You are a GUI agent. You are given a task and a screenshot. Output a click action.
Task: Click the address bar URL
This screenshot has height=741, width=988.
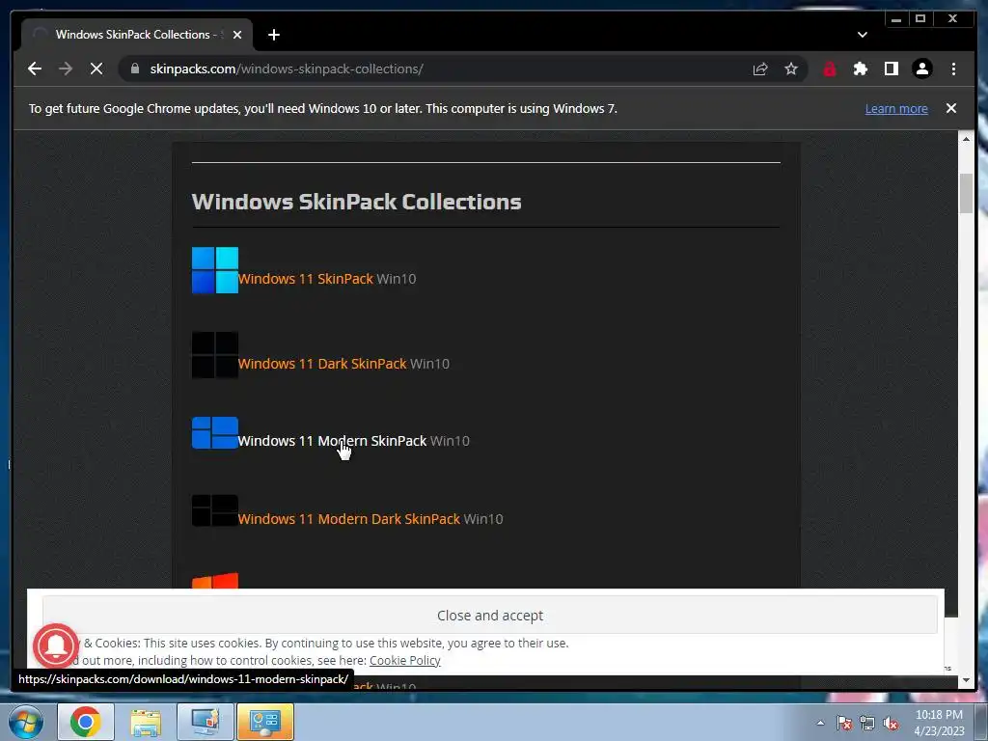point(287,69)
